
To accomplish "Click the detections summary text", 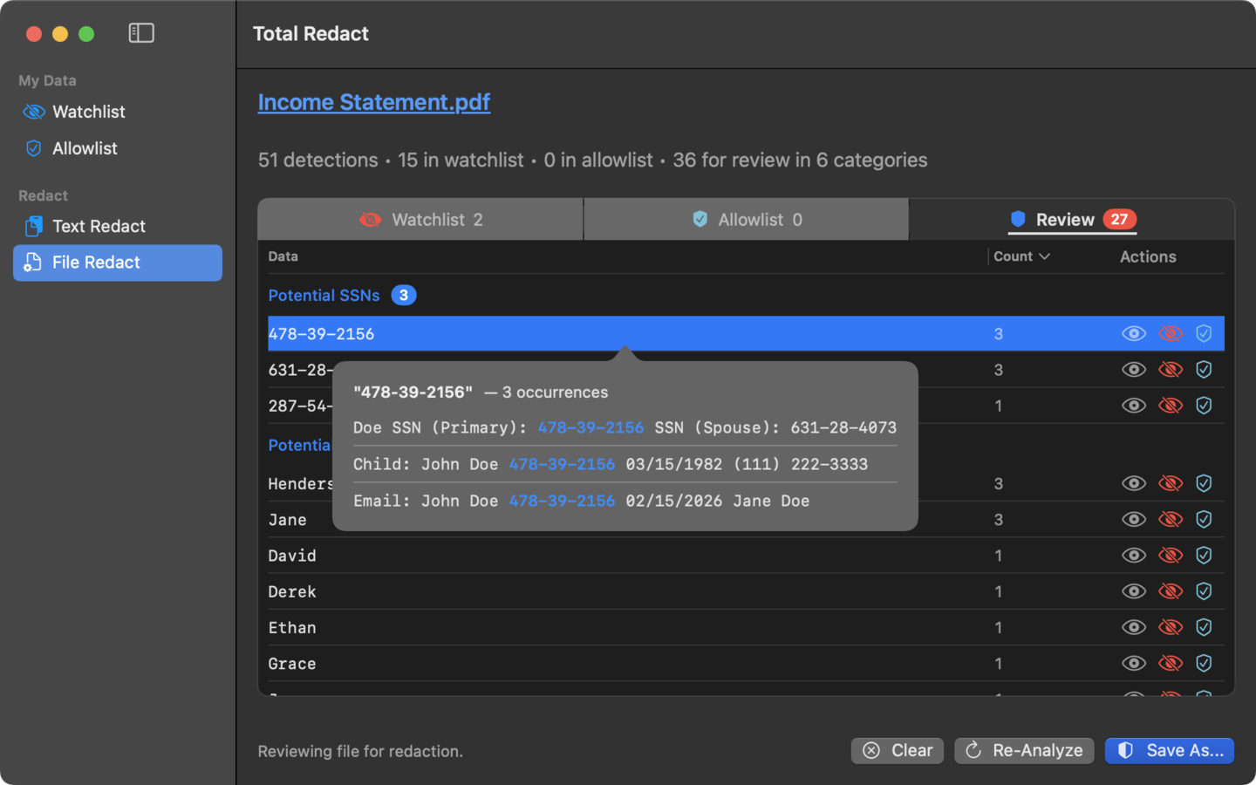I will (593, 160).
